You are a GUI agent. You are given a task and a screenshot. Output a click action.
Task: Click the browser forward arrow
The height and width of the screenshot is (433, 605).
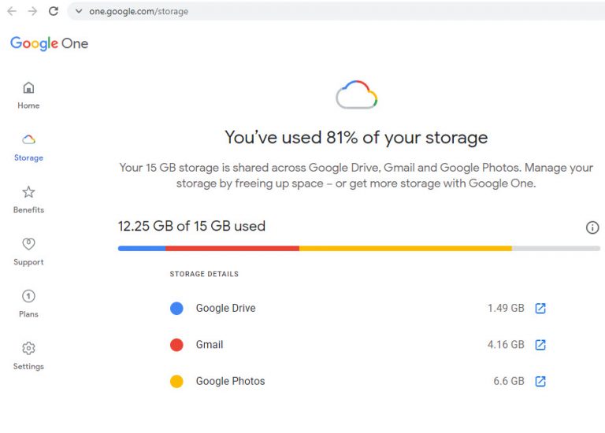pyautogui.click(x=32, y=12)
